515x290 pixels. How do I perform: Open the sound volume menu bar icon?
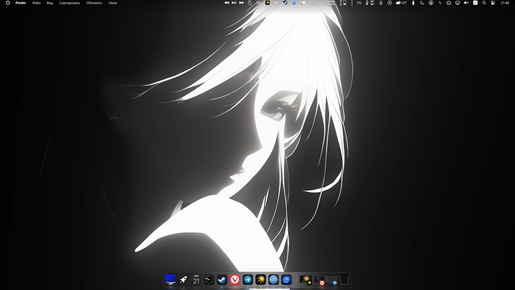tap(466, 3)
